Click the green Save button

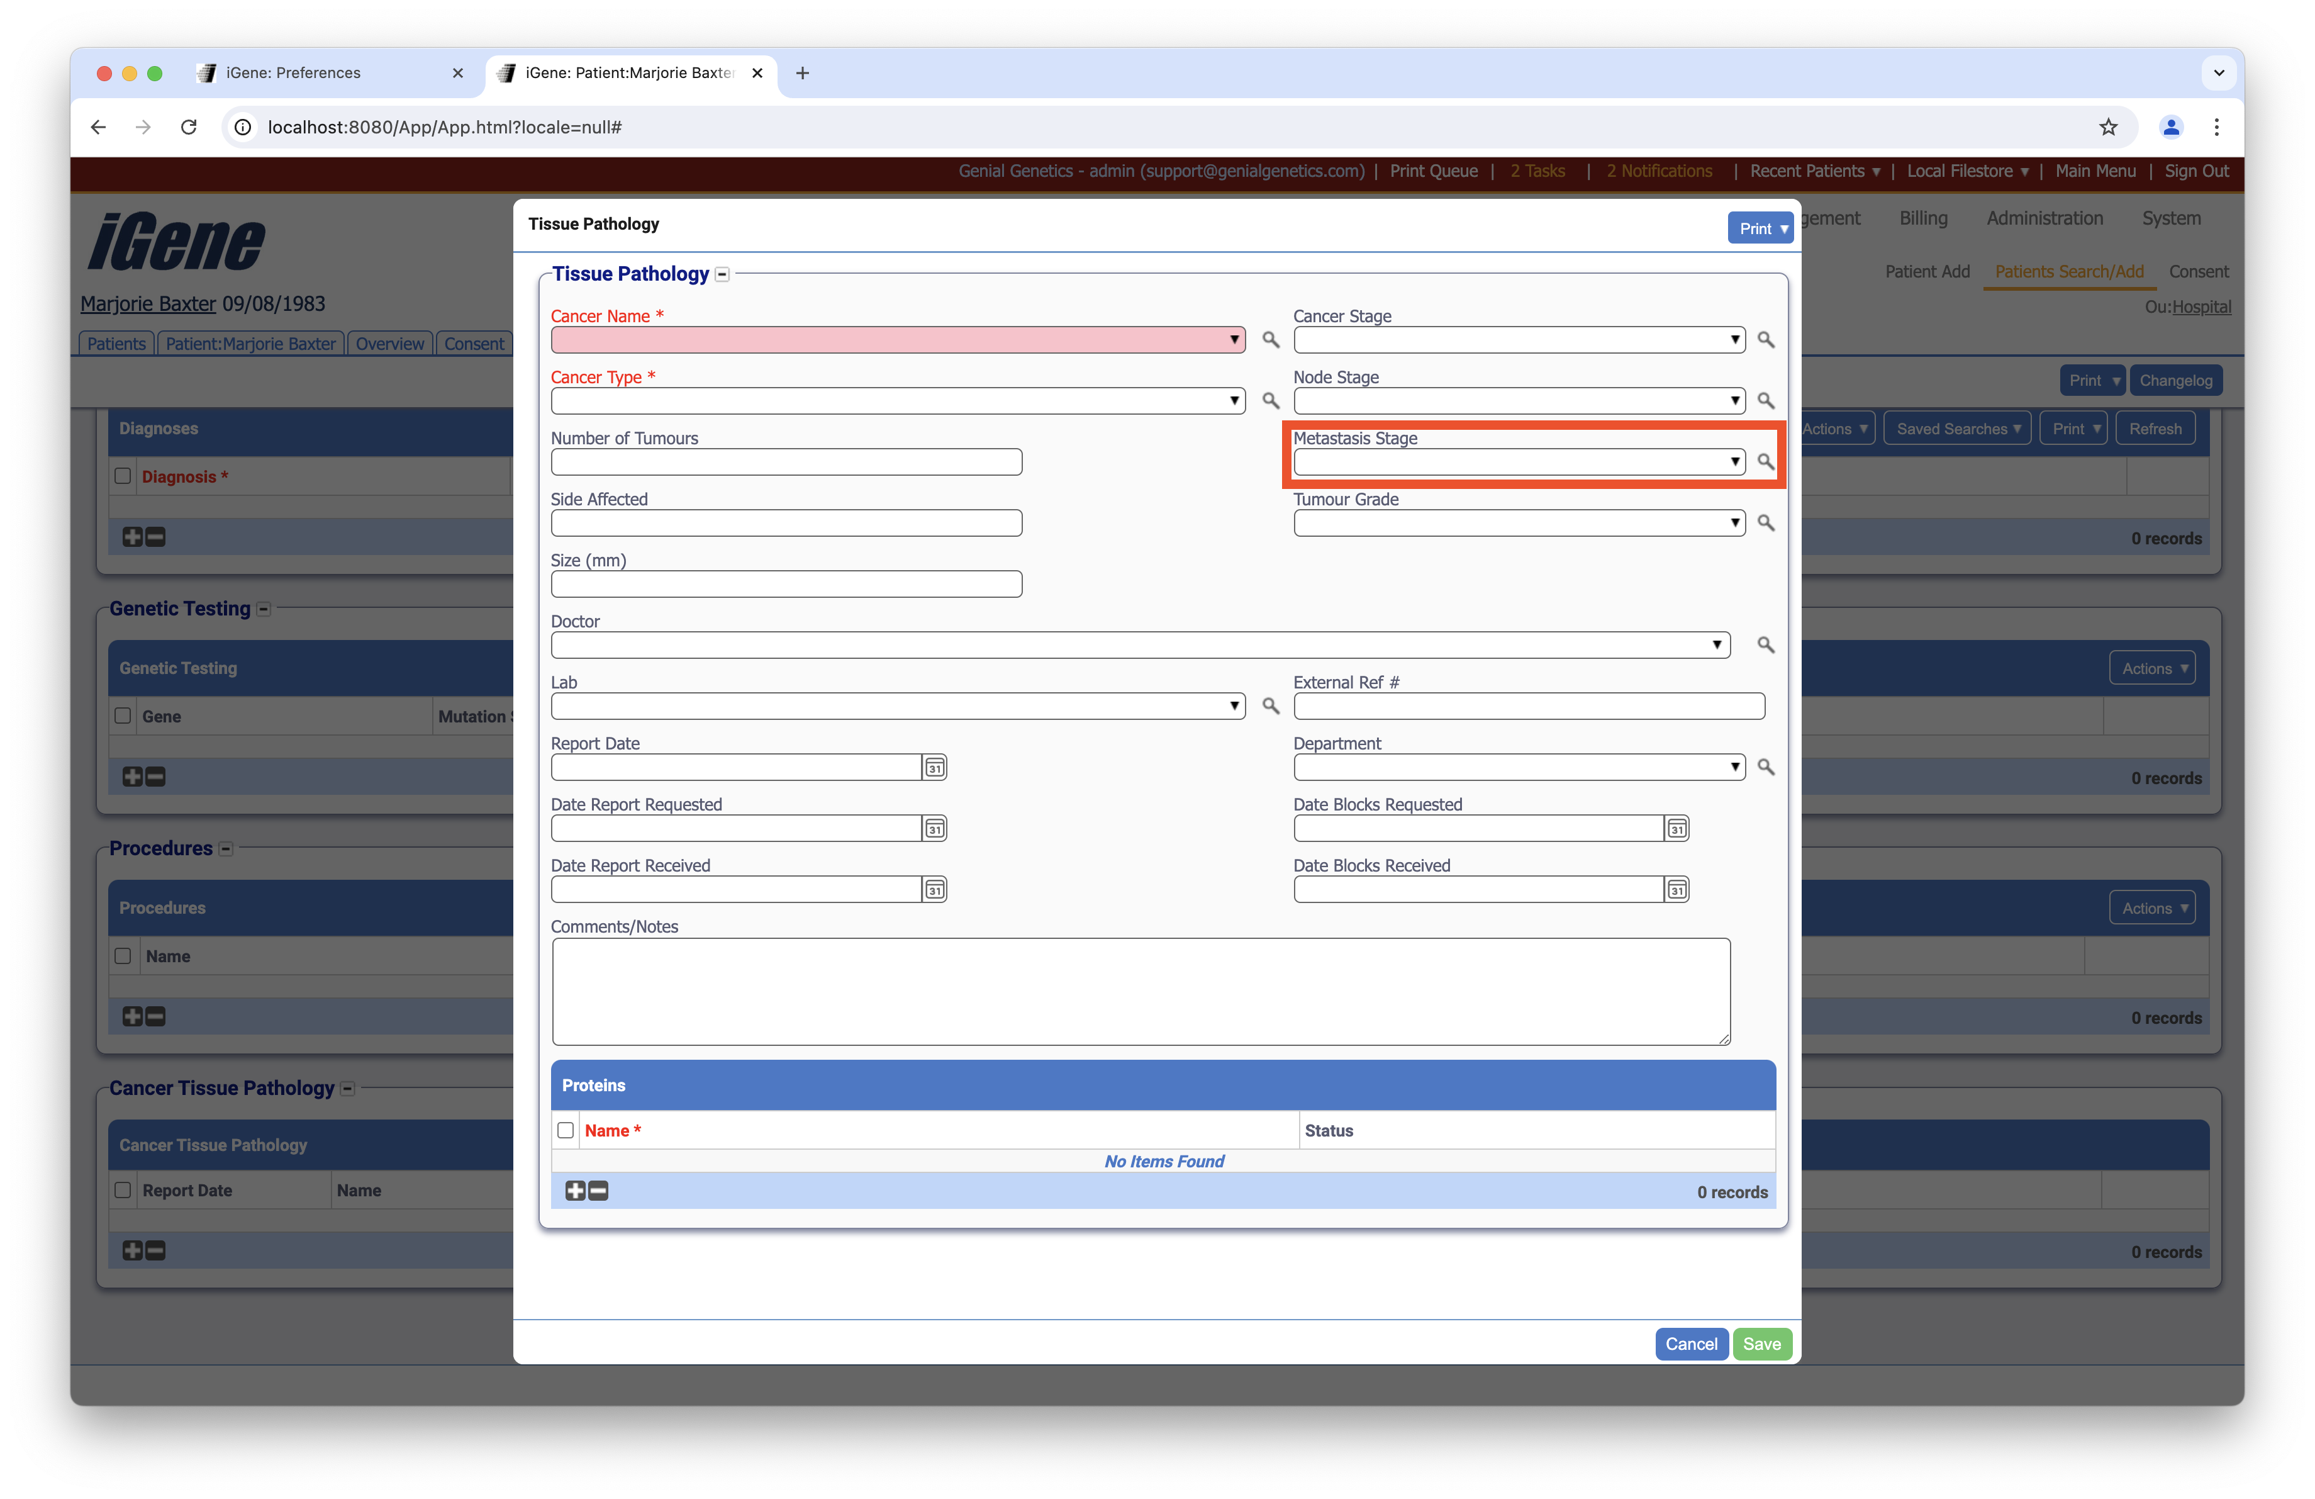[x=1761, y=1344]
